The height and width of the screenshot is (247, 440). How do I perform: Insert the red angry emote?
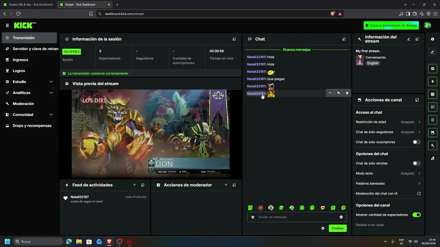(x=261, y=208)
